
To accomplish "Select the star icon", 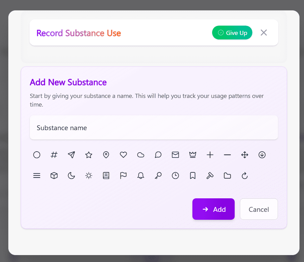I will tap(89, 155).
